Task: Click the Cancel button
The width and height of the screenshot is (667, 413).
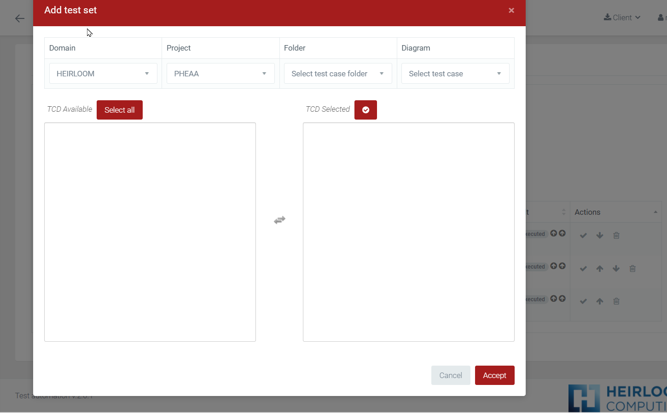Action: [450, 375]
